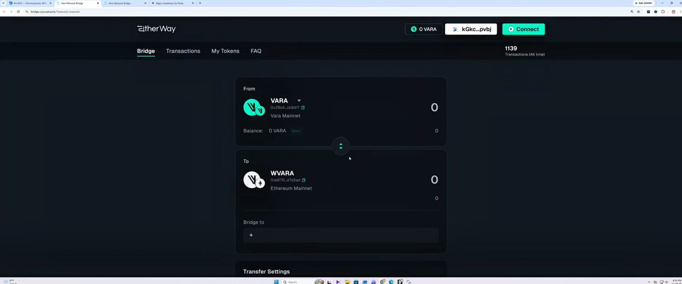682x284 pixels.
Task: Swap From and To networks
Action: coord(341,146)
